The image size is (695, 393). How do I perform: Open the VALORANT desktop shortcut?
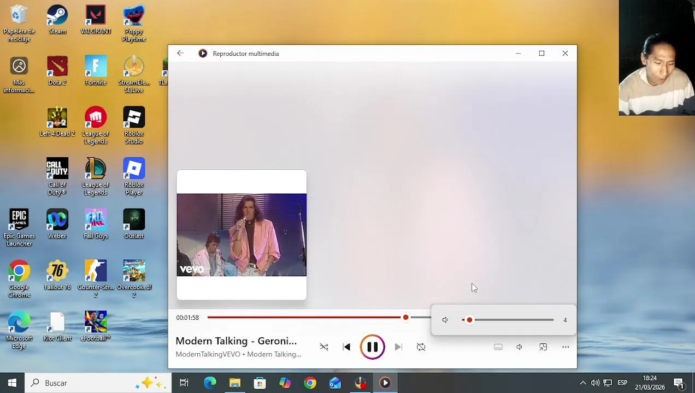(x=96, y=20)
